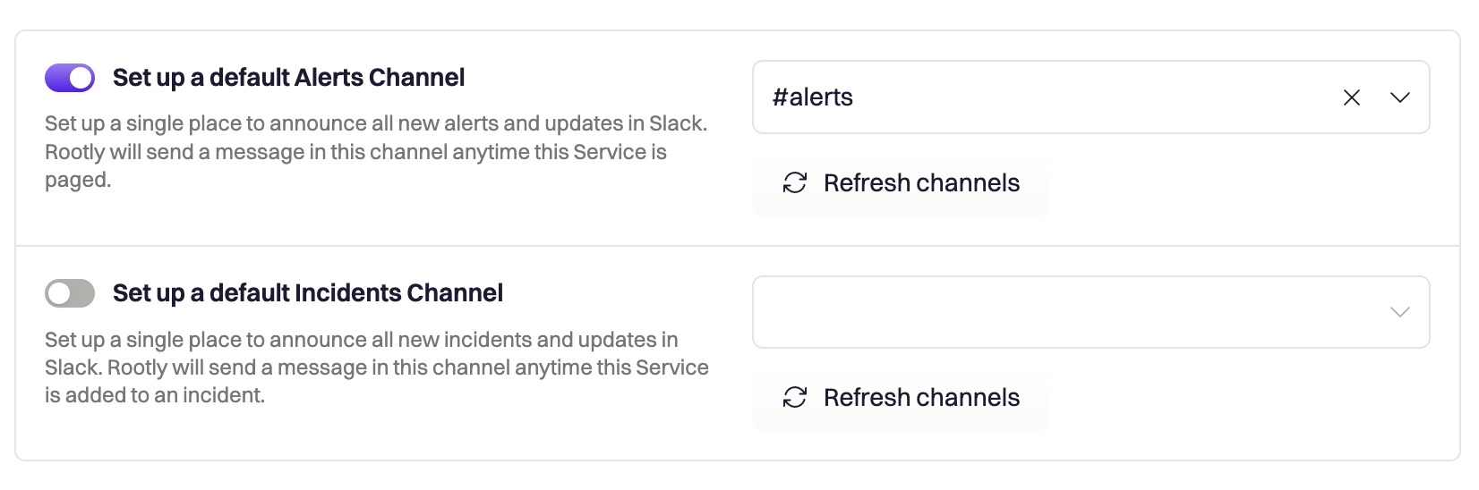Image resolution: width=1479 pixels, height=490 pixels.
Task: Expand the #alerts dropdown chevron
Action: point(1400,97)
